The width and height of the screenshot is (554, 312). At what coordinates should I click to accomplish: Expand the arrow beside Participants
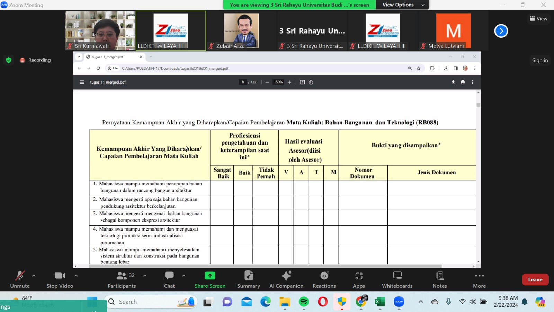click(145, 276)
